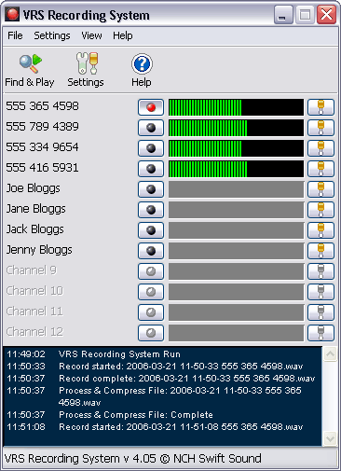This screenshot has width=341, height=471.
Task: Open channel settings for Channel 12
Action: (321, 333)
